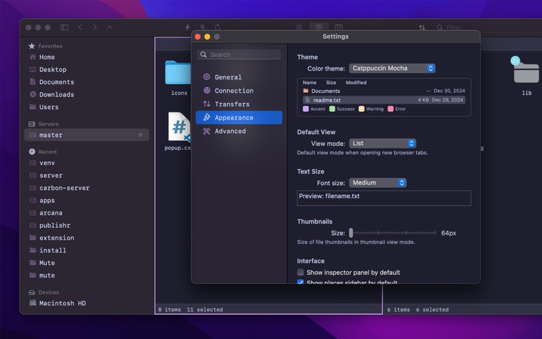Open the Font size dropdown

377,182
